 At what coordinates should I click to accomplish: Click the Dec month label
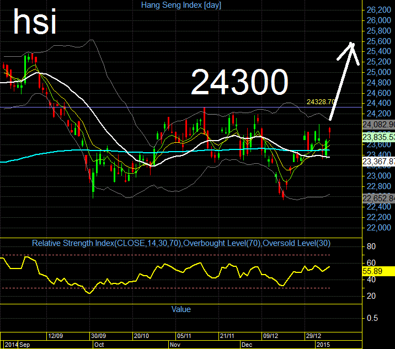pos(247,345)
